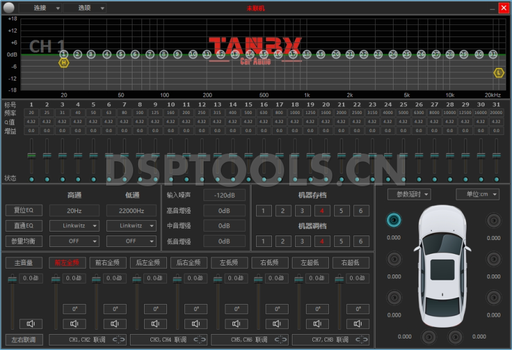Click the 直通EQ bypass button
The height and width of the screenshot is (350, 512).
[24, 226]
